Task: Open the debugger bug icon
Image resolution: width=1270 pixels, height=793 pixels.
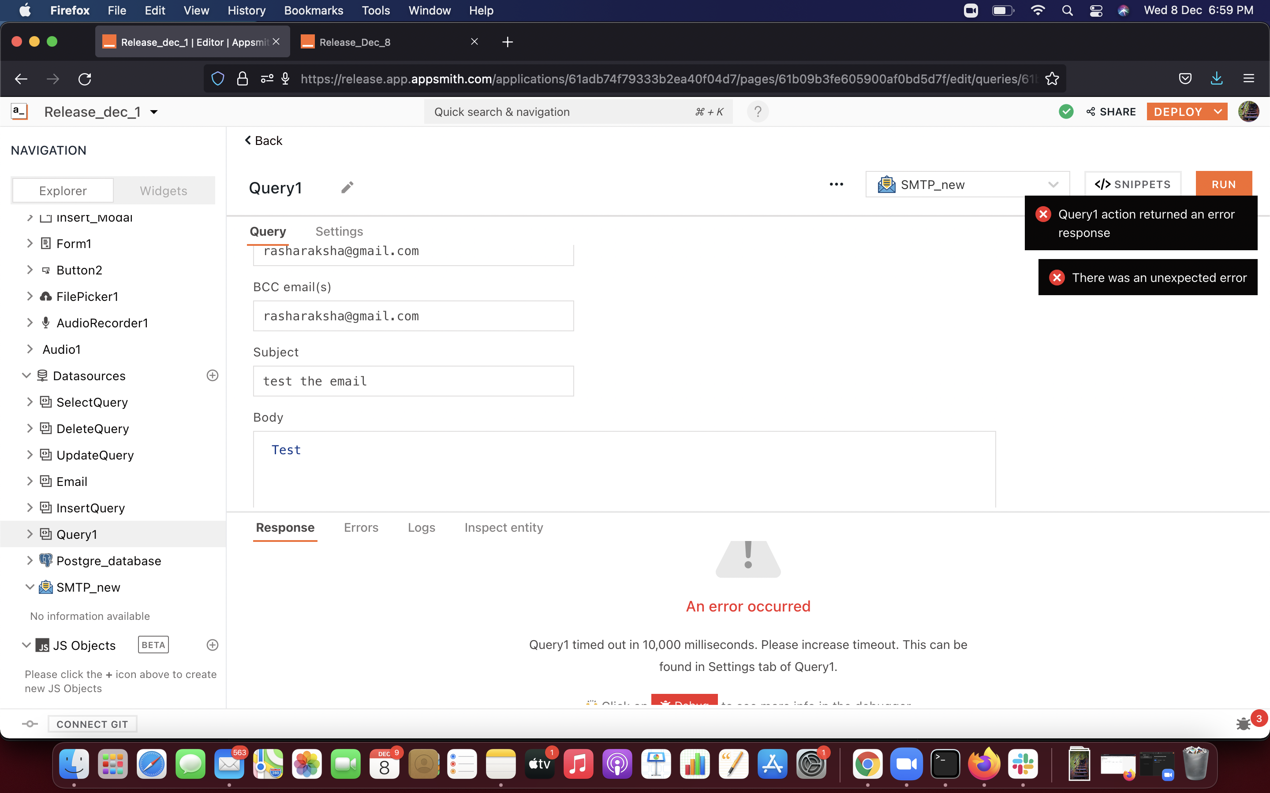Action: (x=1243, y=724)
